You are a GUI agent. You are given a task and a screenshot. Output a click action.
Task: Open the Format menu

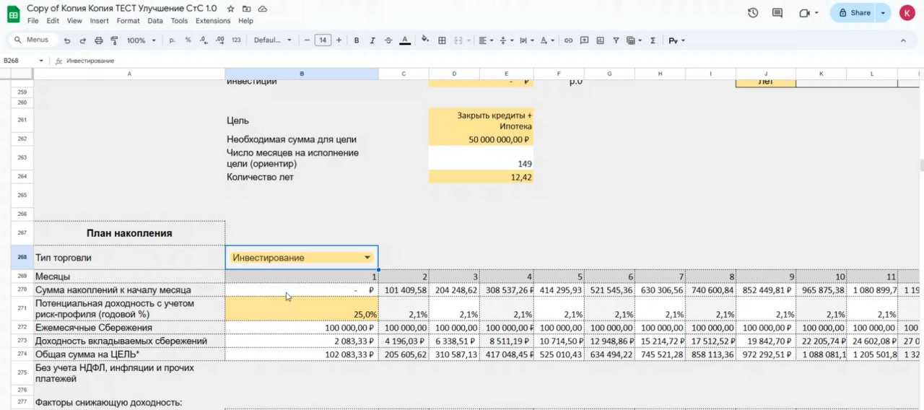pyautogui.click(x=128, y=21)
